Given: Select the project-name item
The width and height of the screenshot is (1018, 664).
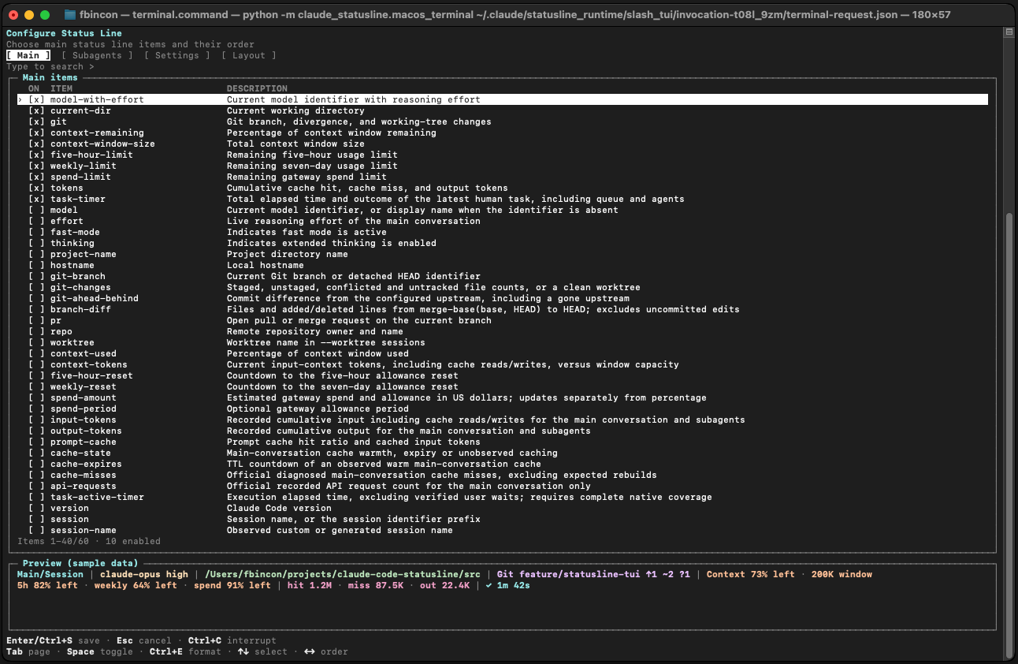Looking at the screenshot, I should point(84,255).
